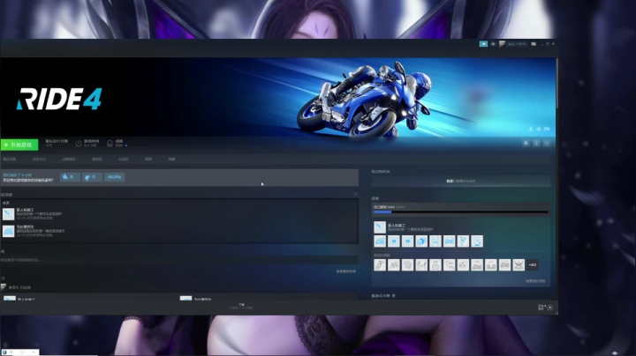Open notifications bell in title bar

click(493, 44)
